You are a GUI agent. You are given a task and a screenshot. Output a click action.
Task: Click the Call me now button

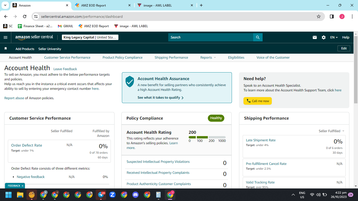click(x=258, y=101)
